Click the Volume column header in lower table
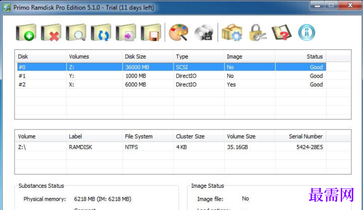This screenshot has height=210, width=363. (x=41, y=136)
